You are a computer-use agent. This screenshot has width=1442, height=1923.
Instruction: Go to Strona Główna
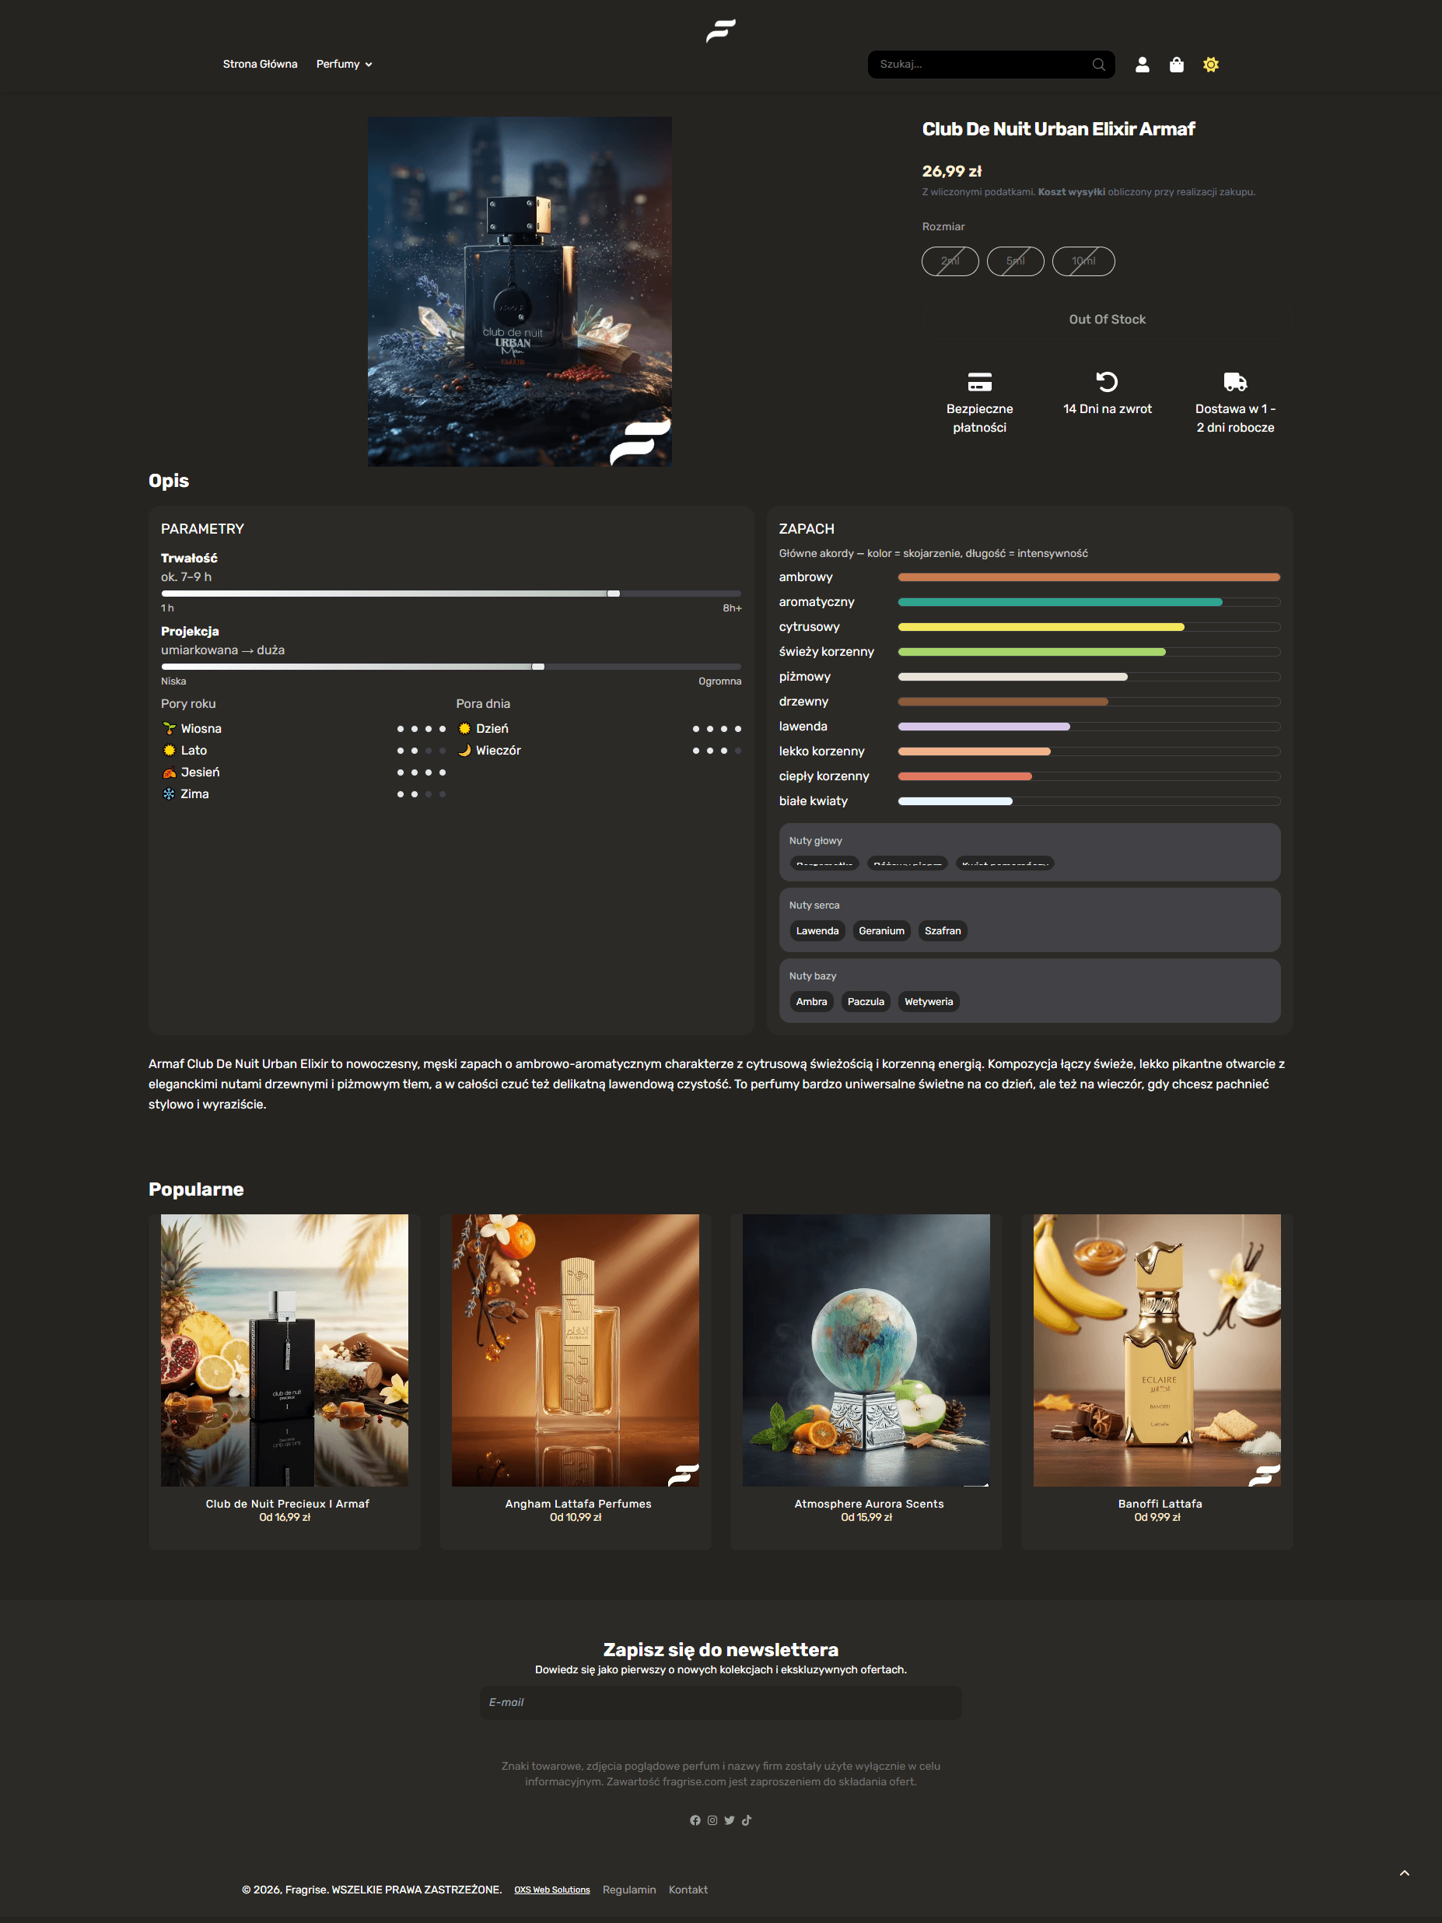260,65
